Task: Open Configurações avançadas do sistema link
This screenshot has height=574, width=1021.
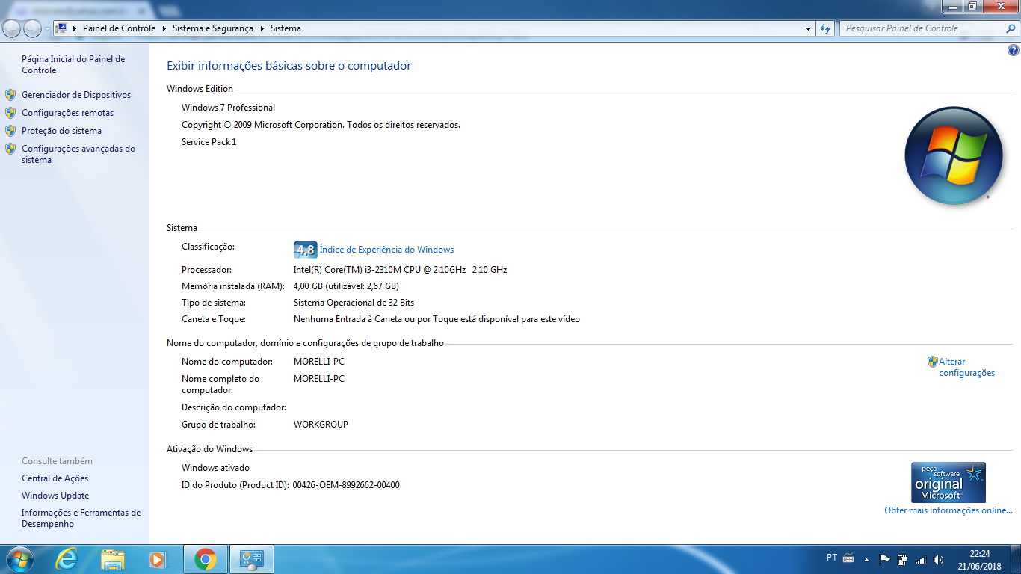Action: [x=78, y=154]
